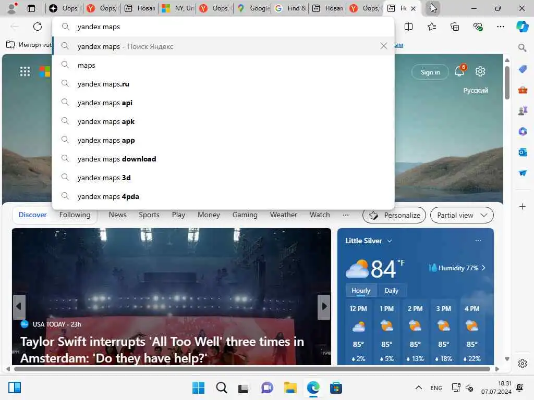
Task: Show hidden tray icons chevron
Action: tap(419, 387)
